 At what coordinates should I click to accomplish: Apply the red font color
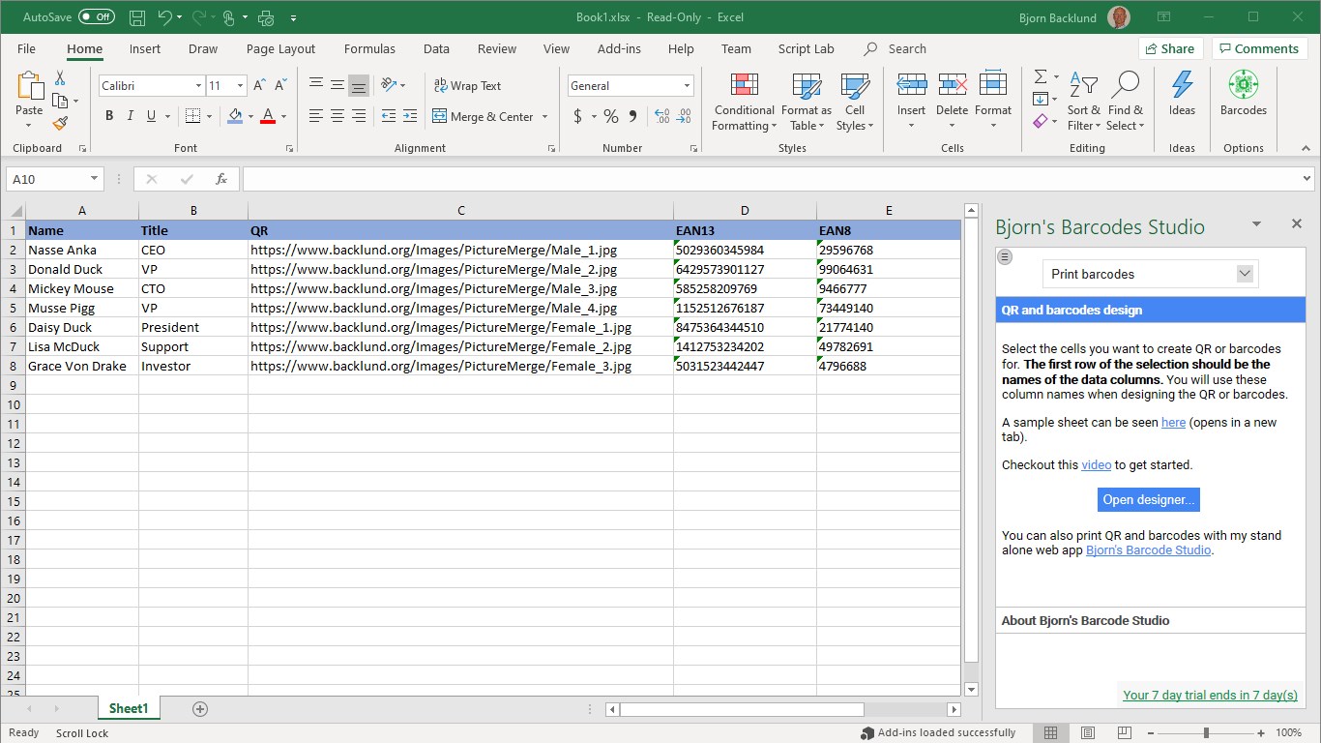pos(268,116)
